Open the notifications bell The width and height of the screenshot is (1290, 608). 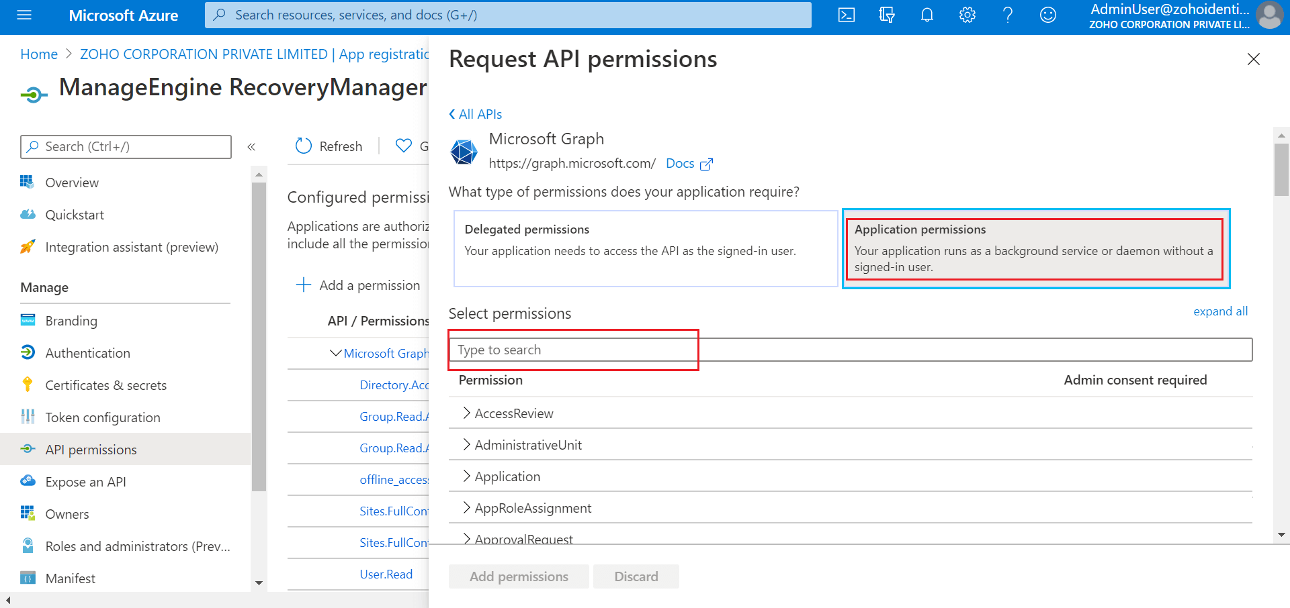tap(927, 15)
